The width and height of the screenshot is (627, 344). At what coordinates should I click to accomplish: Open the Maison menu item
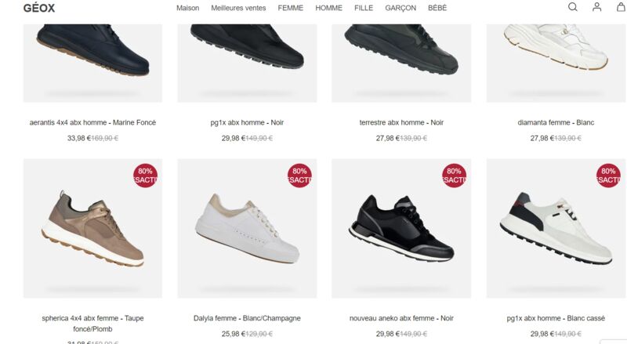coord(188,8)
